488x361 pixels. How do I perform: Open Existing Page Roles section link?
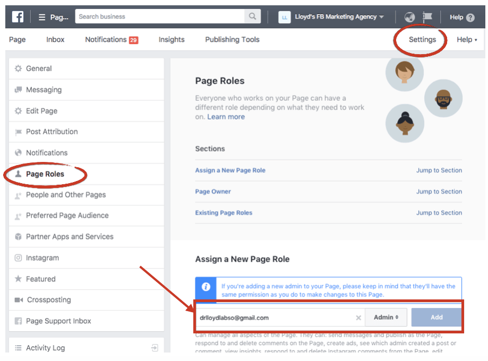224,212
